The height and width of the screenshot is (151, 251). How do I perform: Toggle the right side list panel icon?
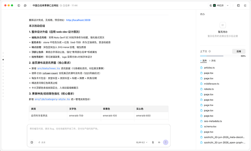point(245,5)
